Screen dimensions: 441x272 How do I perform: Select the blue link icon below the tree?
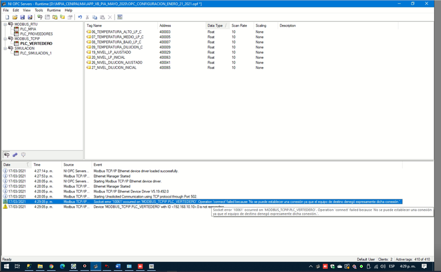(x=15, y=154)
